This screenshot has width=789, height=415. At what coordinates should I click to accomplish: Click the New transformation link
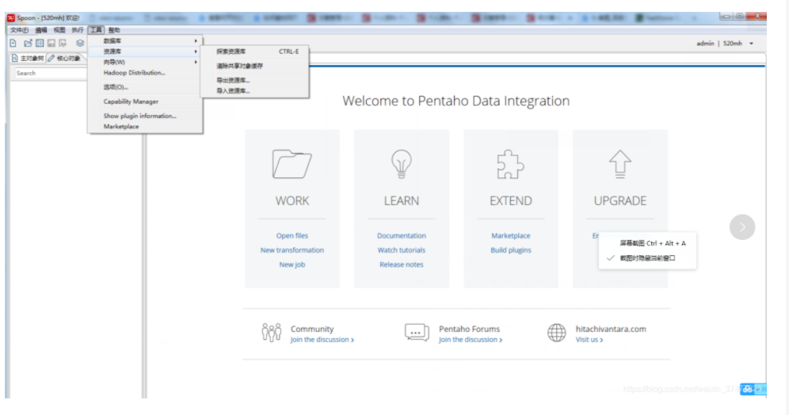pyautogui.click(x=292, y=250)
